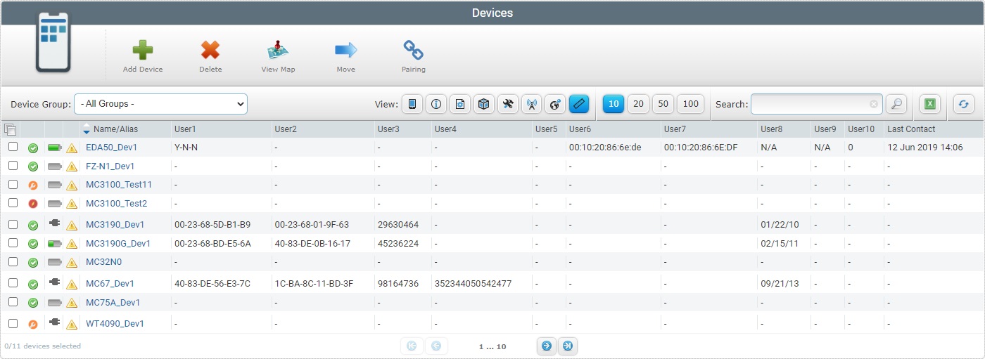Image resolution: width=985 pixels, height=359 pixels.
Task: Switch to the tools (wrench) view
Action: click(507, 104)
